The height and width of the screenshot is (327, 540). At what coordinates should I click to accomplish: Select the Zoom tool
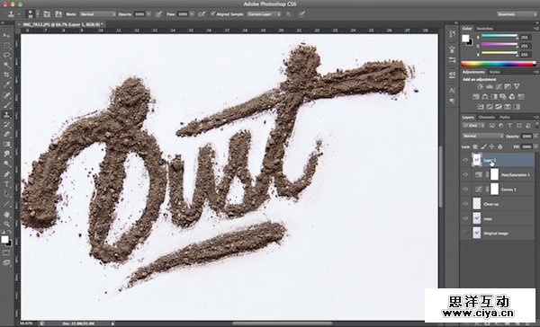[x=6, y=225]
